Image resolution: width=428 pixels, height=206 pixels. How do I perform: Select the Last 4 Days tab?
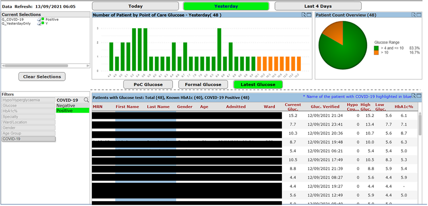point(318,6)
